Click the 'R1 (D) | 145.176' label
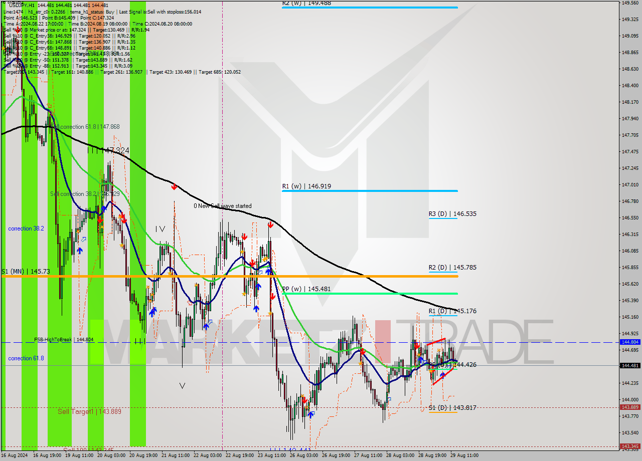Screen dimensions: 642x461 (452, 311)
